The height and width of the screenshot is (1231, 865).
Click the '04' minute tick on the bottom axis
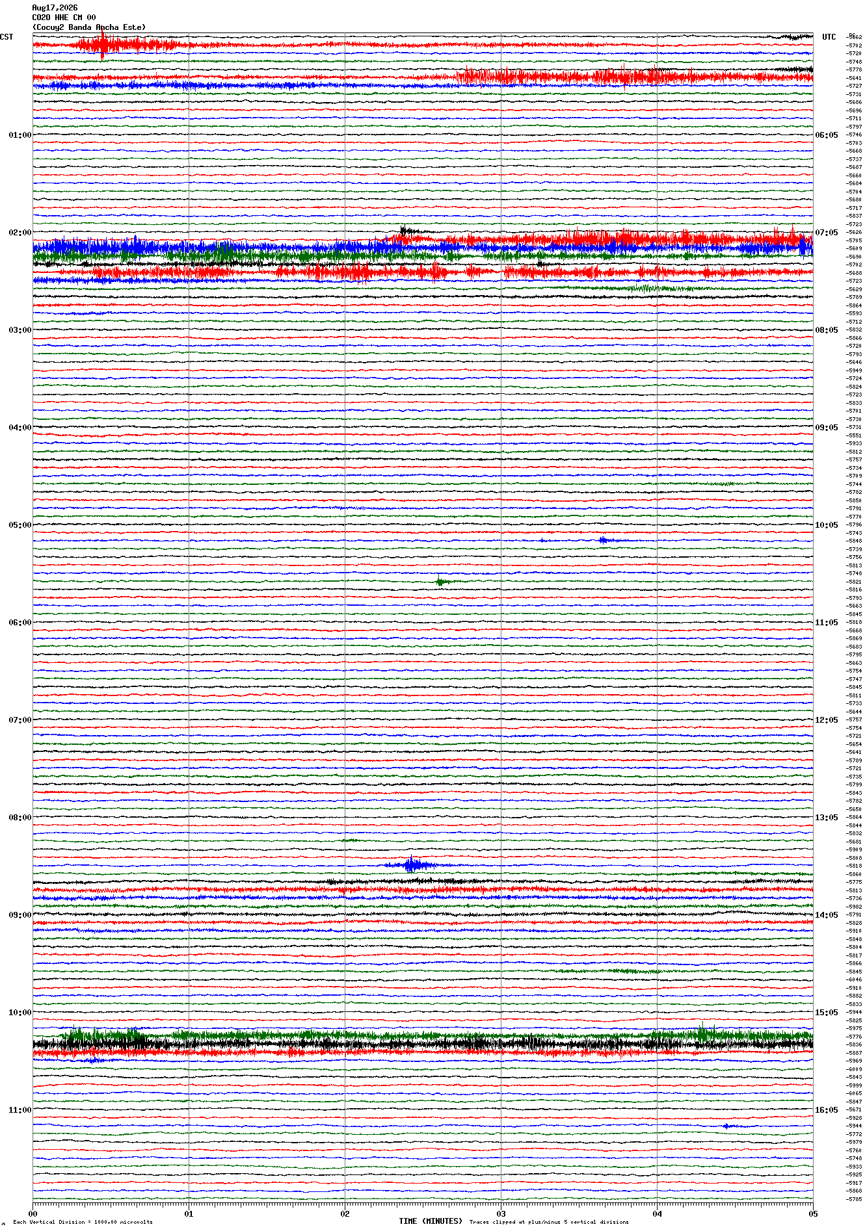pyautogui.click(x=657, y=1213)
